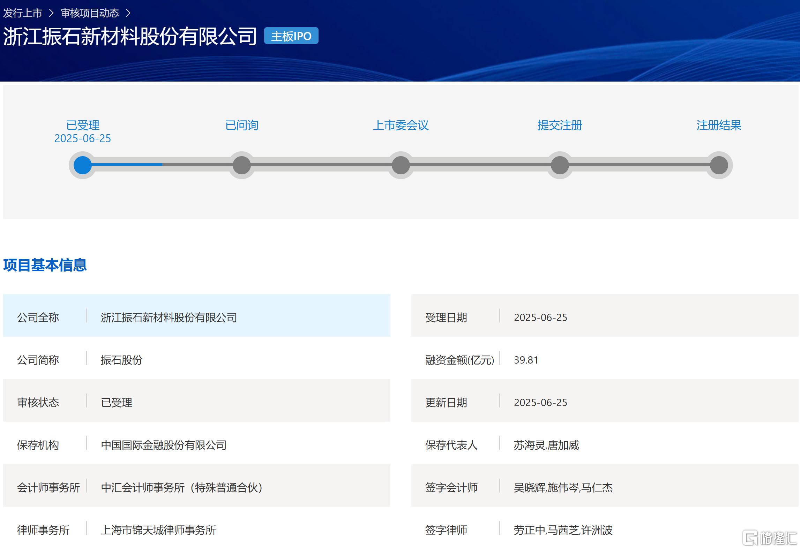Image resolution: width=800 pixels, height=549 pixels.
Task: Select the 苏海灵,唐加威 representatives value
Action: (x=546, y=445)
